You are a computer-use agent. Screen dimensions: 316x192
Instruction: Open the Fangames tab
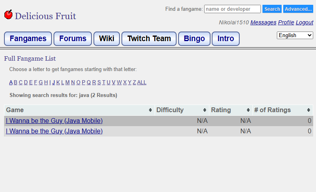click(x=28, y=39)
